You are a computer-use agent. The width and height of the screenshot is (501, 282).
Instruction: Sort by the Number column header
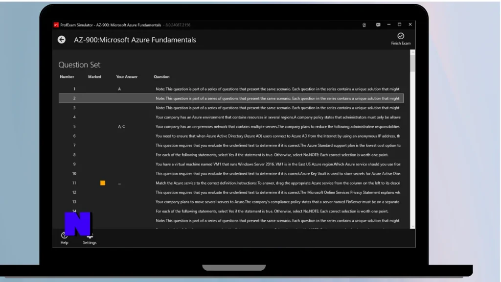[67, 77]
